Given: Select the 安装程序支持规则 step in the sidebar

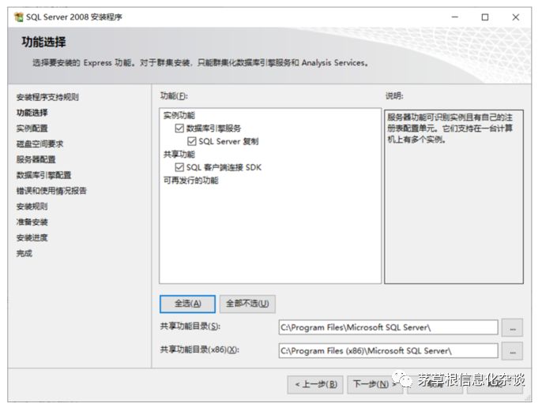Looking at the screenshot, I should coord(47,97).
